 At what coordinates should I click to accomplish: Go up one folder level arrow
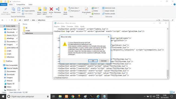point(12,20)
